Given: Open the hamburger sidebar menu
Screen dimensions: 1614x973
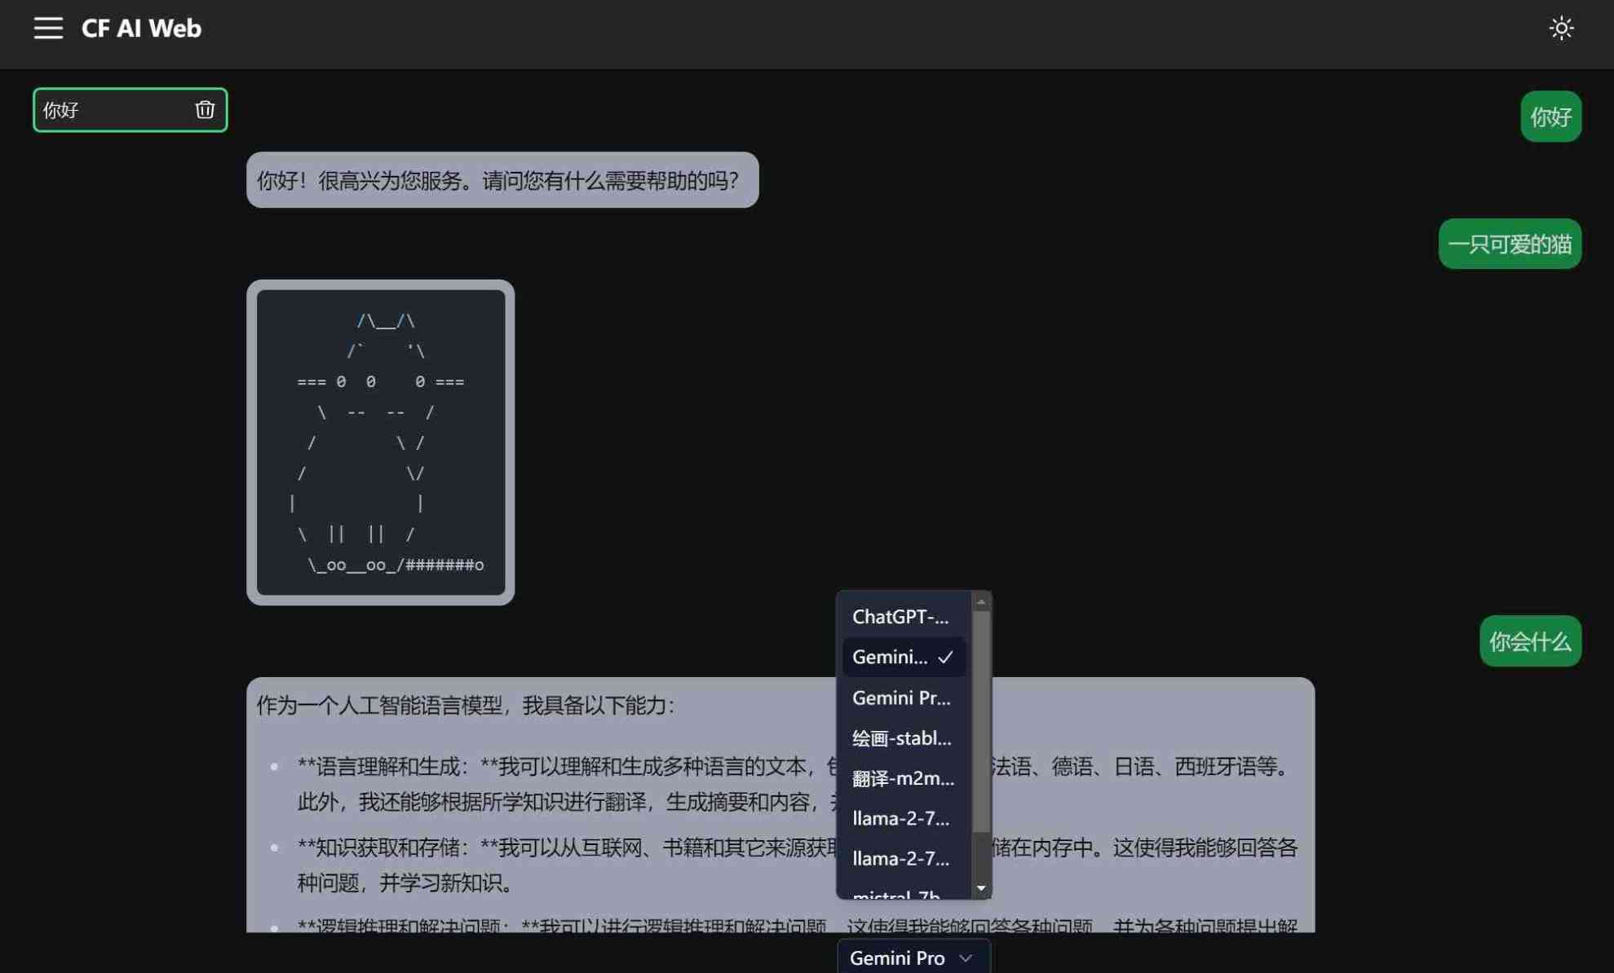Looking at the screenshot, I should 48,29.
